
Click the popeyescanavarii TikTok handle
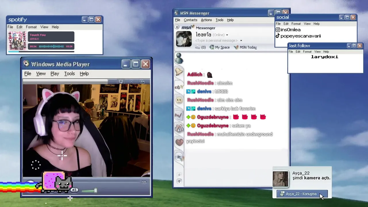click(300, 36)
